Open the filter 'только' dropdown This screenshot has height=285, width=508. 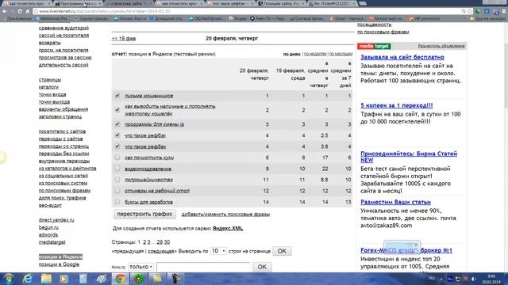pyautogui.click(x=141, y=267)
